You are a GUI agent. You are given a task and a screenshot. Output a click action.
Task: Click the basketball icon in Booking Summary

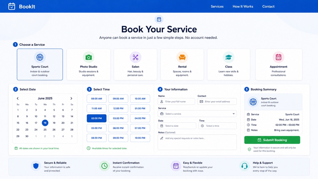coord(253,102)
